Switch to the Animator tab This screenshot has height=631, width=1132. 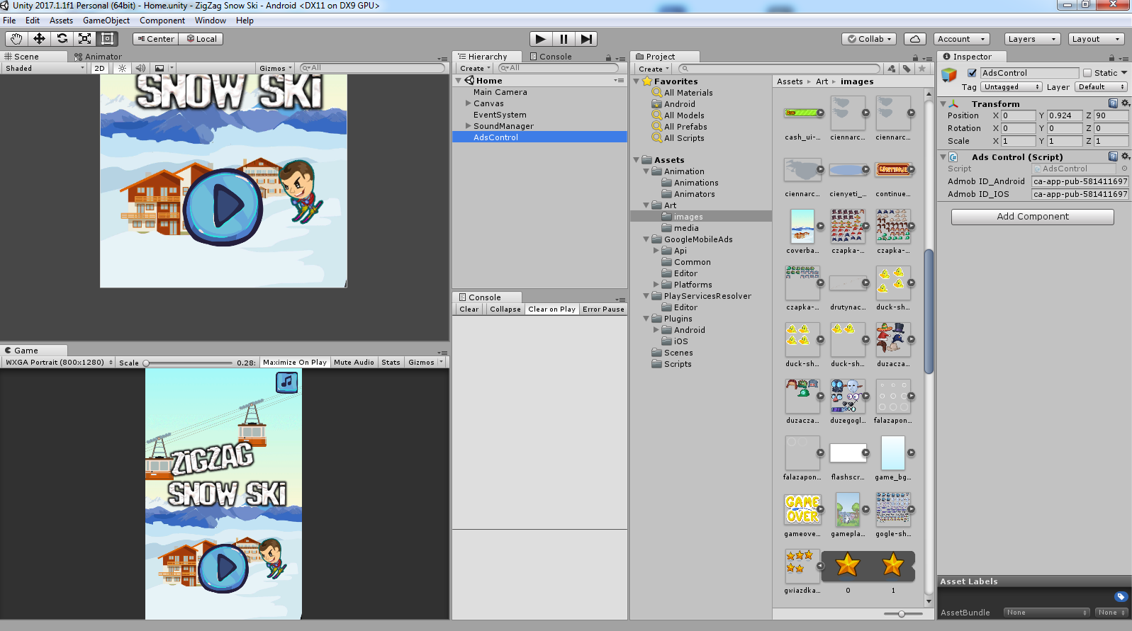99,57
